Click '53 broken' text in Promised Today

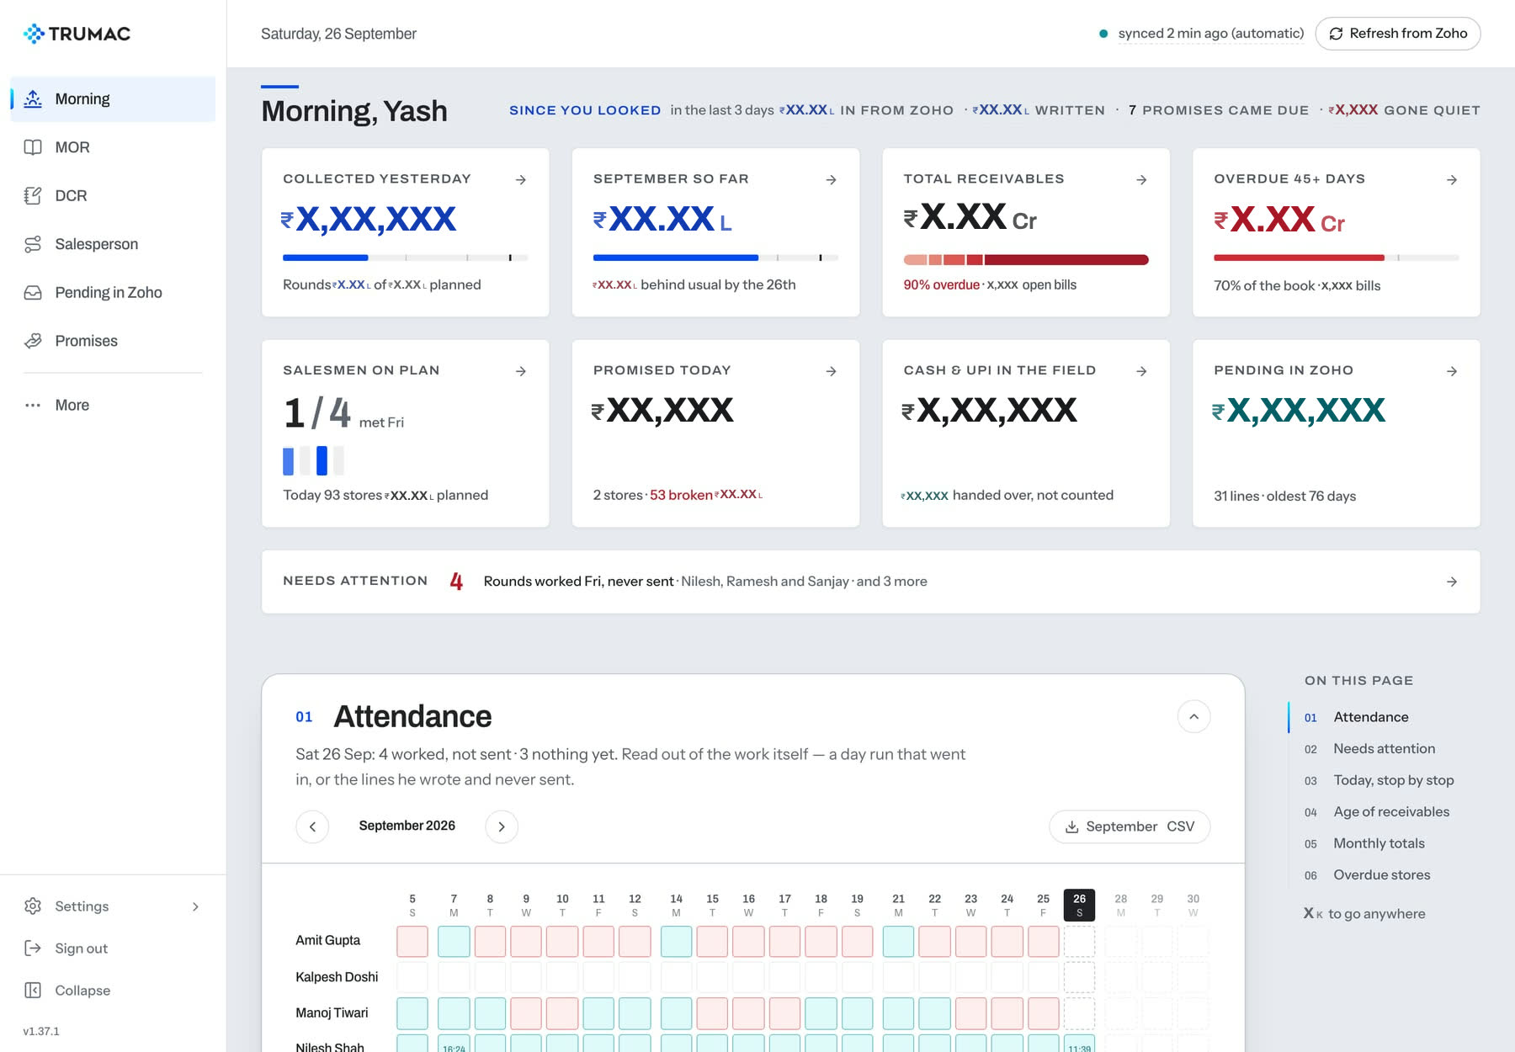click(681, 495)
